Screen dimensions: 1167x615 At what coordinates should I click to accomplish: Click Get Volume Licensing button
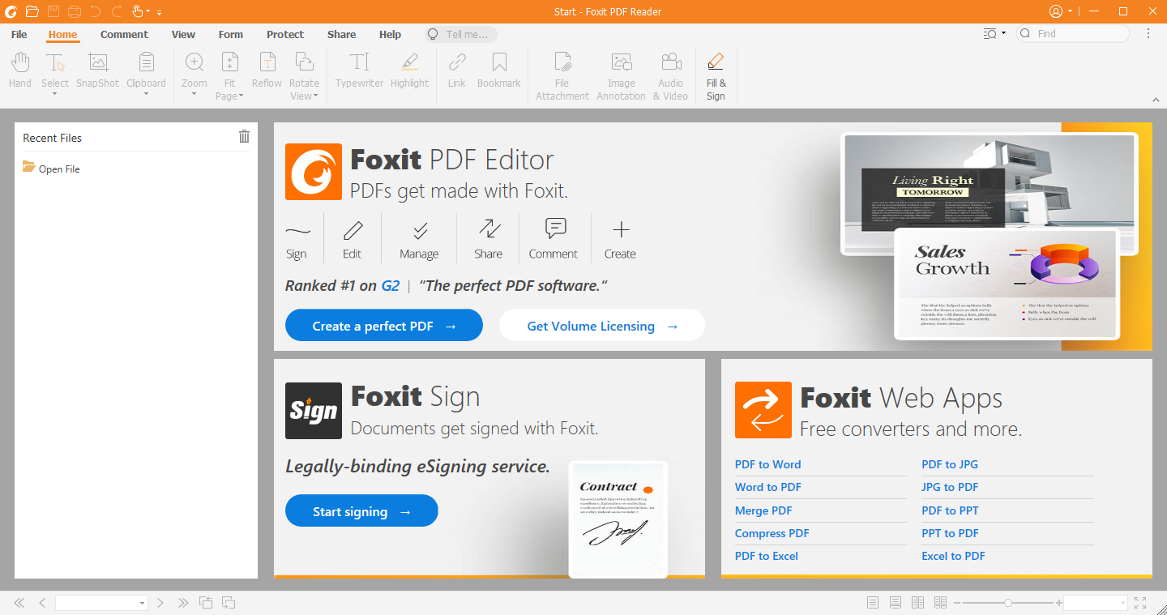coord(602,326)
